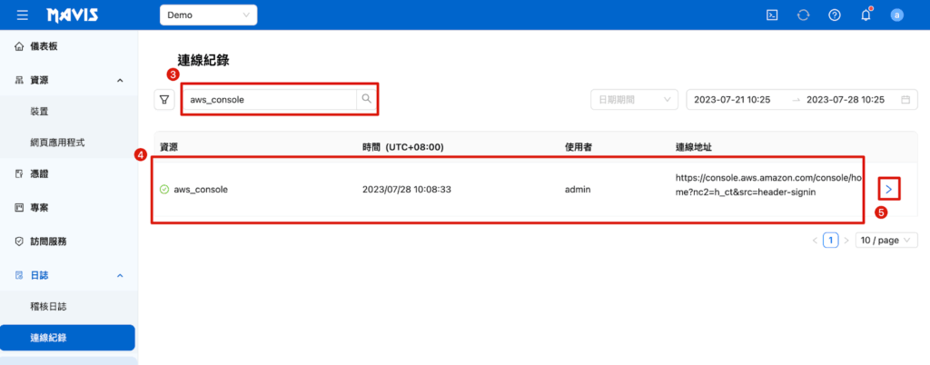930x365 pixels.
Task: Click the user avatar icon
Action: tap(897, 15)
